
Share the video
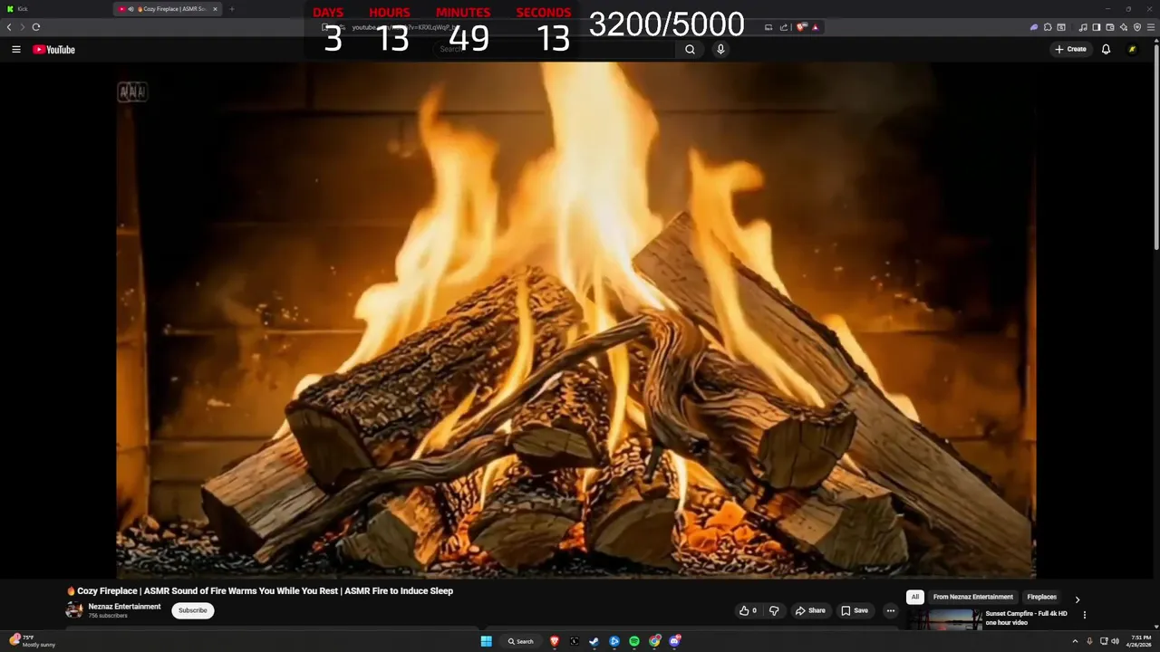(x=810, y=610)
